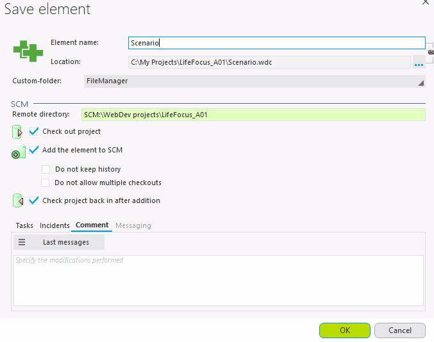Enable Do not keep history option
This screenshot has height=342, width=434.
point(46,170)
